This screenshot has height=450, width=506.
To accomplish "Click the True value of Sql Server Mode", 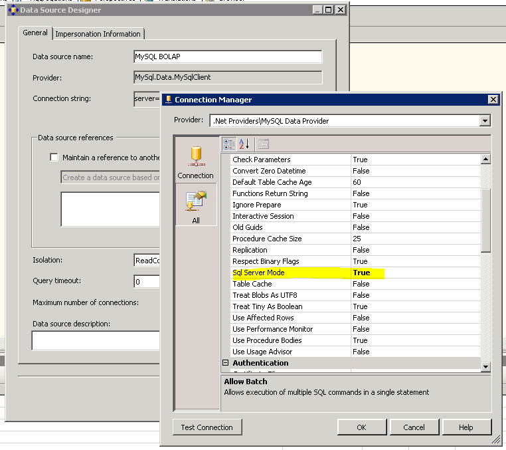I will point(361,273).
